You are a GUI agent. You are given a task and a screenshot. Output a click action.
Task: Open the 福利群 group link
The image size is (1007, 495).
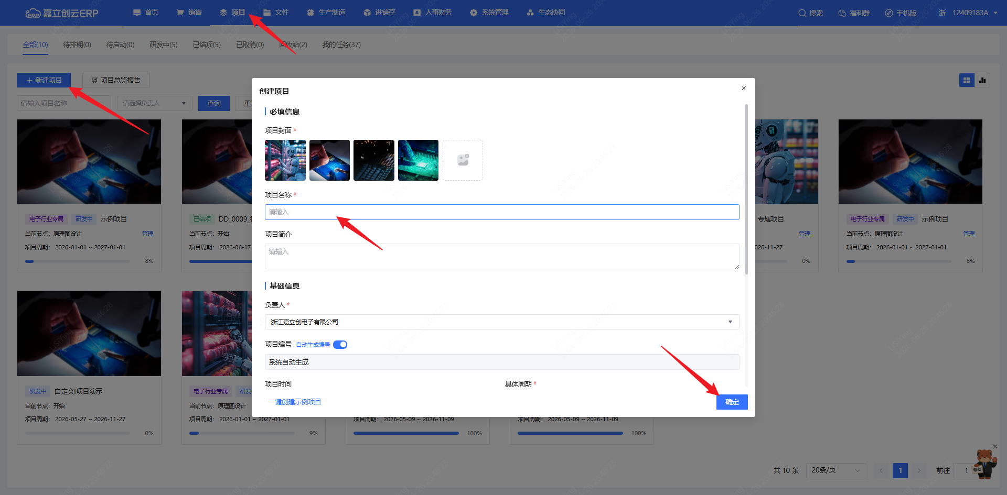854,13
